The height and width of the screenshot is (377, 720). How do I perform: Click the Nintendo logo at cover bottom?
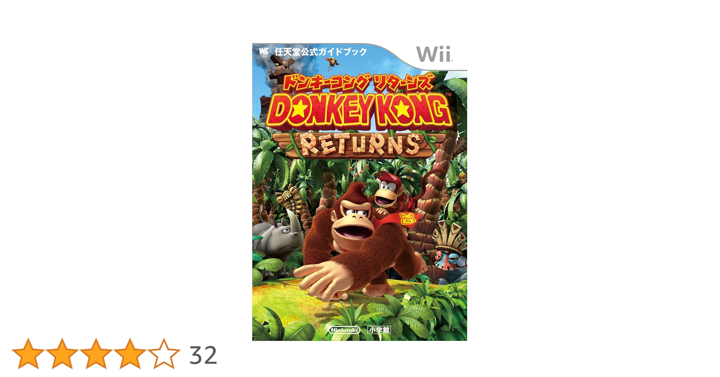point(344,330)
